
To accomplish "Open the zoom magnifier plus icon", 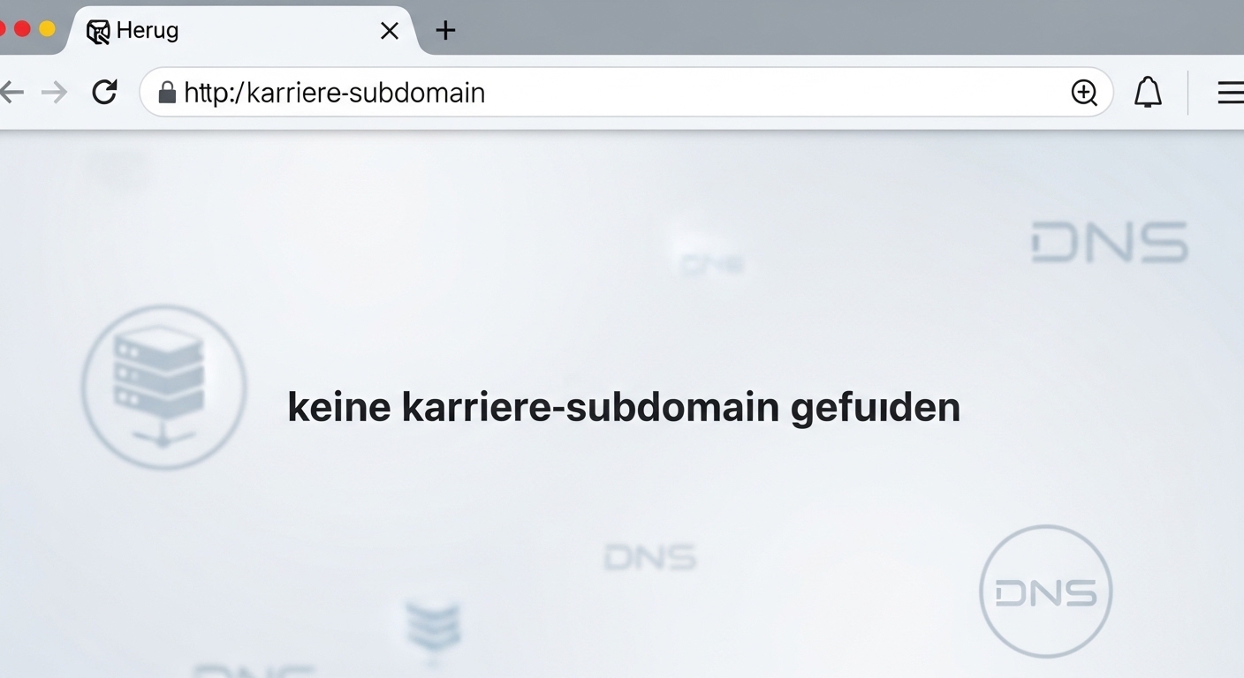I will tap(1084, 92).
